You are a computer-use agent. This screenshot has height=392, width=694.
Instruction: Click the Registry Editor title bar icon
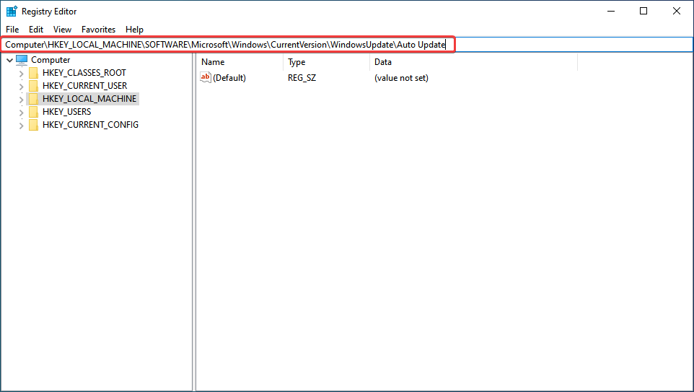[12, 11]
